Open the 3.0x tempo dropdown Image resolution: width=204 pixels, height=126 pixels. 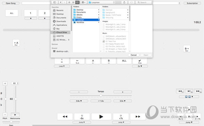122,101
